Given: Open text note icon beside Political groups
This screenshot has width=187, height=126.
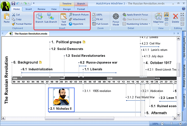Looking at the screenshot, I should click(x=84, y=42).
